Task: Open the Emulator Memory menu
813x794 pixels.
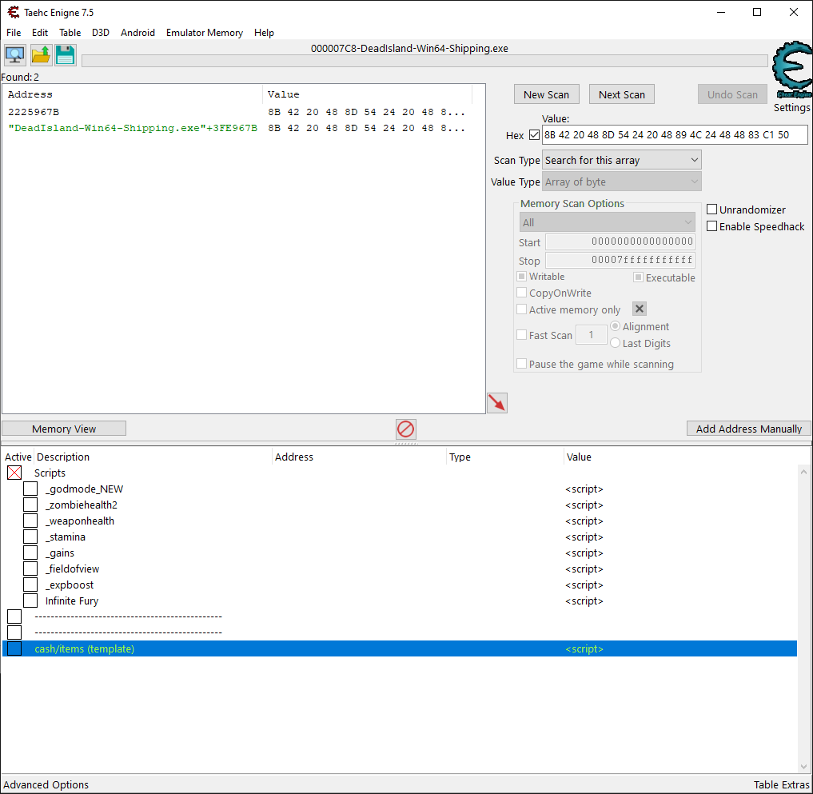Action: 204,33
